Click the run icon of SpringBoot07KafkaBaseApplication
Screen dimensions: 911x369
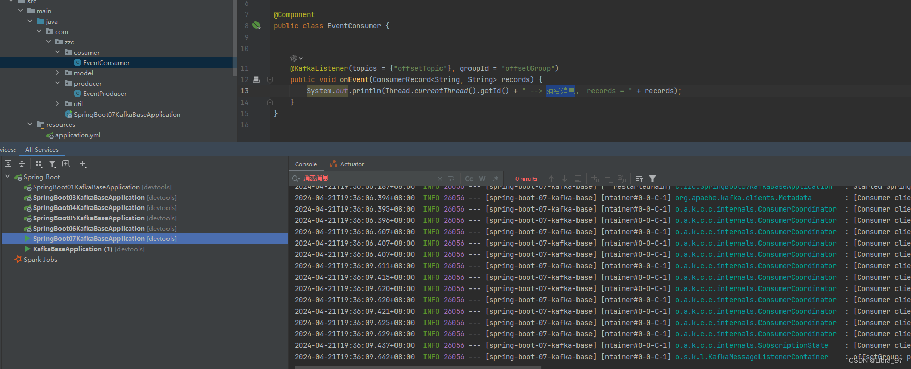[27, 238]
